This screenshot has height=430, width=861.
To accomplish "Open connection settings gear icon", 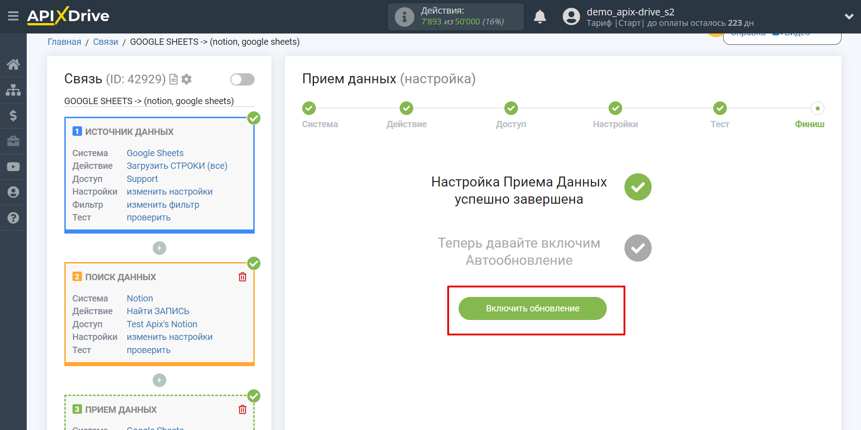I will [x=186, y=79].
